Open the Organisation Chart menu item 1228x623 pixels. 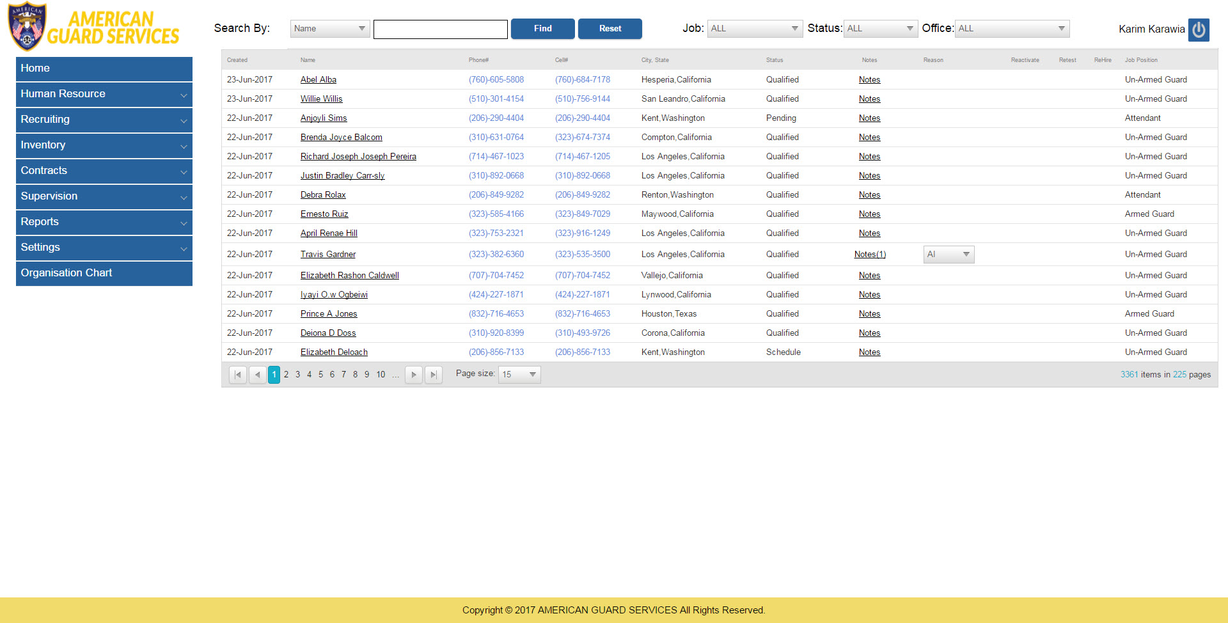[104, 273]
